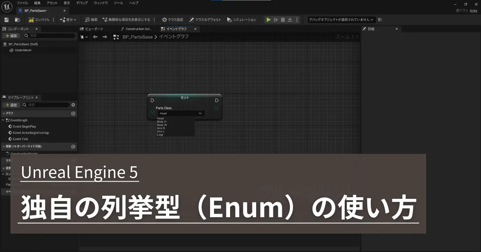Save the Blueprint with the disk icon
The width and height of the screenshot is (481, 252).
(6, 19)
